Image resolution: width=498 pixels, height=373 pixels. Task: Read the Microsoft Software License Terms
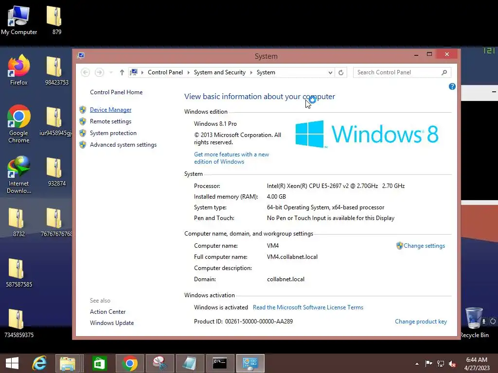(x=308, y=307)
